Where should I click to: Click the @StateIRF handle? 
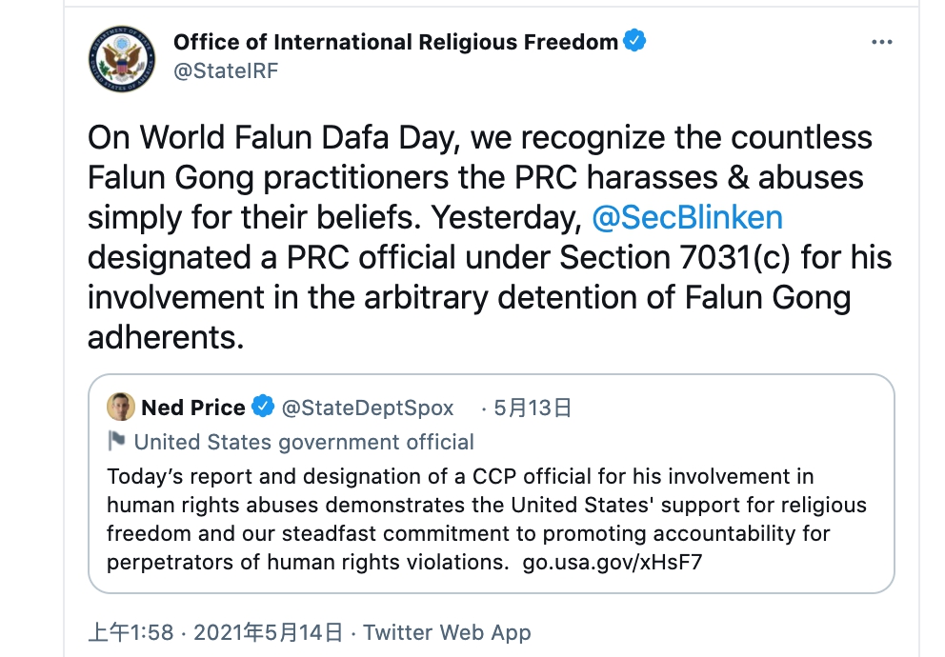click(225, 71)
